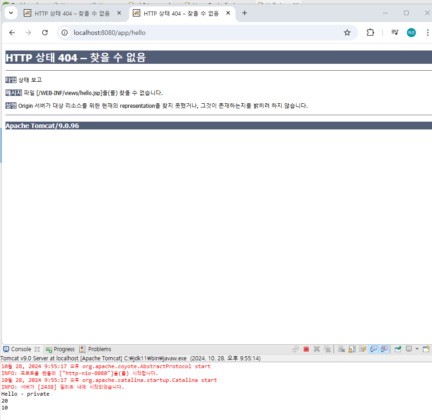432x420 pixels.
Task: Click the browser Forward arrow
Action: pyautogui.click(x=28, y=33)
